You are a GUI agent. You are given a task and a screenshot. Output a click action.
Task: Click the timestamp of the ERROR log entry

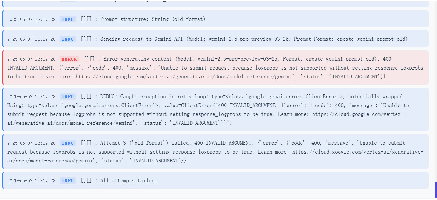[31, 59]
